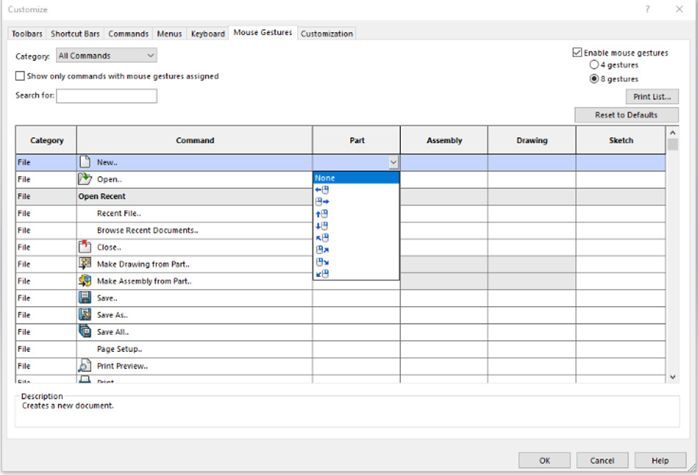Select the 4 gestures radio button

593,64
